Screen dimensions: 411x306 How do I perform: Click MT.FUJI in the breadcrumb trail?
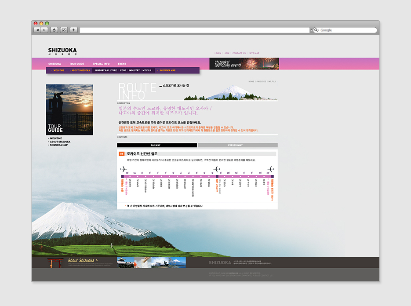click(x=272, y=81)
